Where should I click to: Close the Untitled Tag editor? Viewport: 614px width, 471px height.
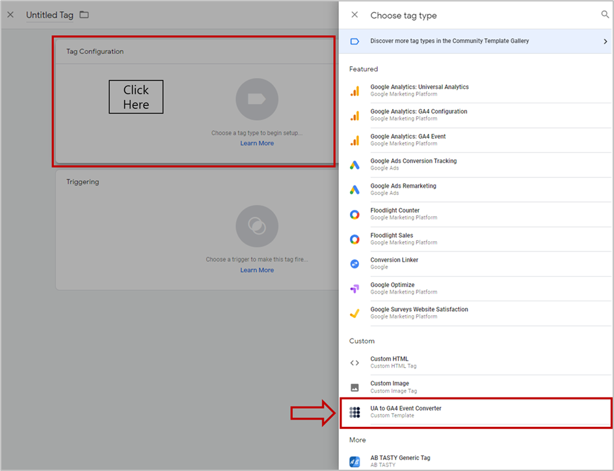click(10, 15)
